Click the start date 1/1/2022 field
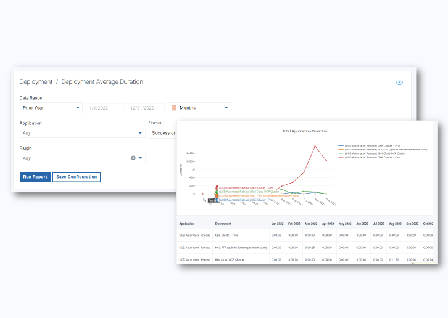 pos(104,108)
